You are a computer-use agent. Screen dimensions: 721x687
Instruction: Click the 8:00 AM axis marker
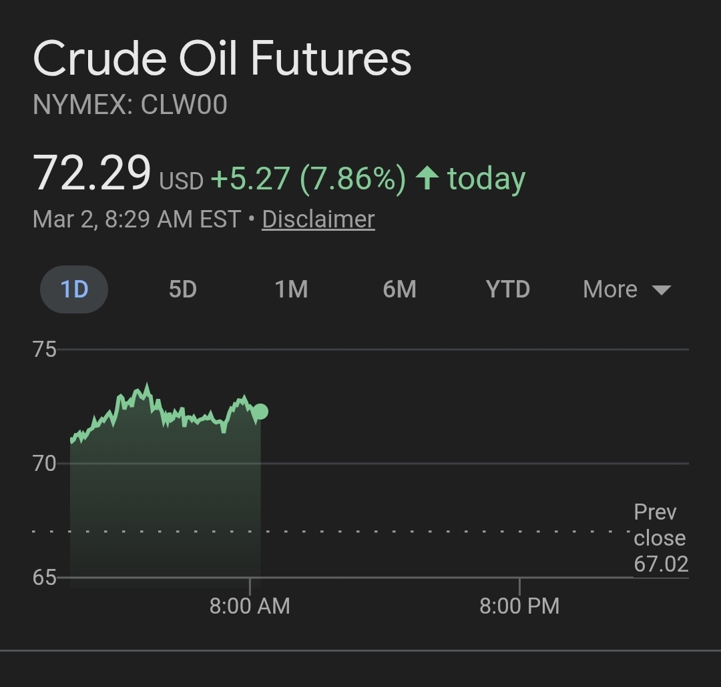(250, 606)
